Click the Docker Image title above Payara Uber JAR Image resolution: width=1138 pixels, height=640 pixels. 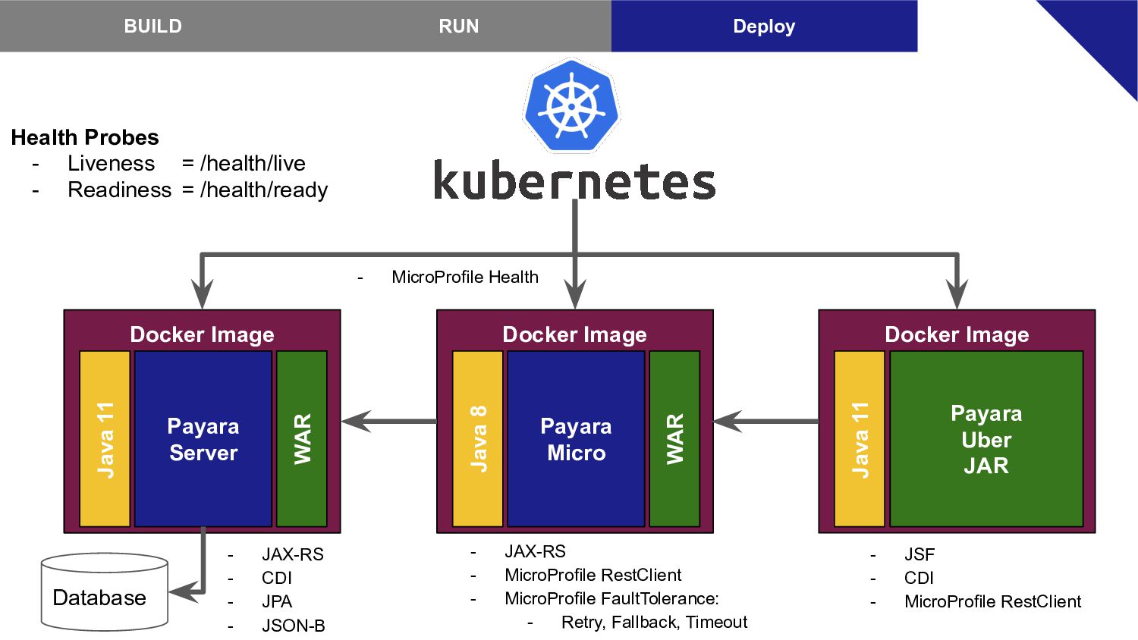point(957,334)
